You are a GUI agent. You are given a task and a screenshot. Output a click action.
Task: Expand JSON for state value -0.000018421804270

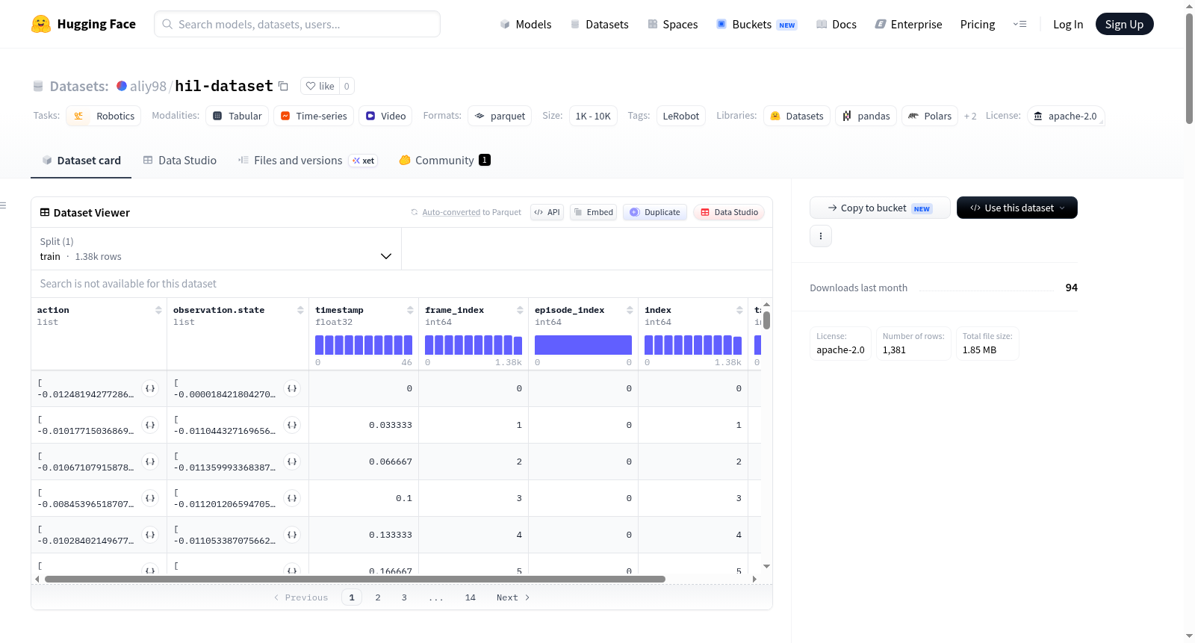pyautogui.click(x=292, y=388)
